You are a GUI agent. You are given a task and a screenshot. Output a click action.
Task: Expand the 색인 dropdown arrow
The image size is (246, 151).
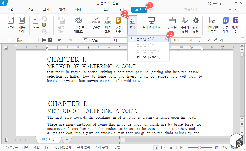pos(11,32)
